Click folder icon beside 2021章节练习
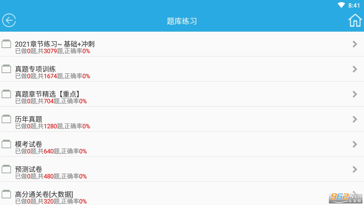364x205 pixels. pos(6,44)
